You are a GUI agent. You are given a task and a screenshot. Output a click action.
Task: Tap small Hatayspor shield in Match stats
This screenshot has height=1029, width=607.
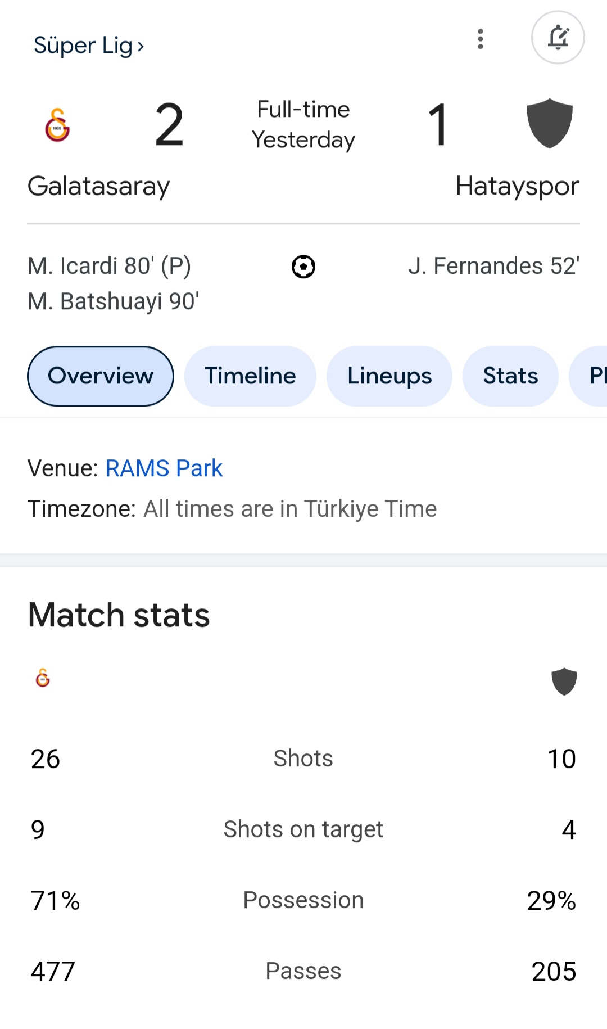(x=564, y=682)
